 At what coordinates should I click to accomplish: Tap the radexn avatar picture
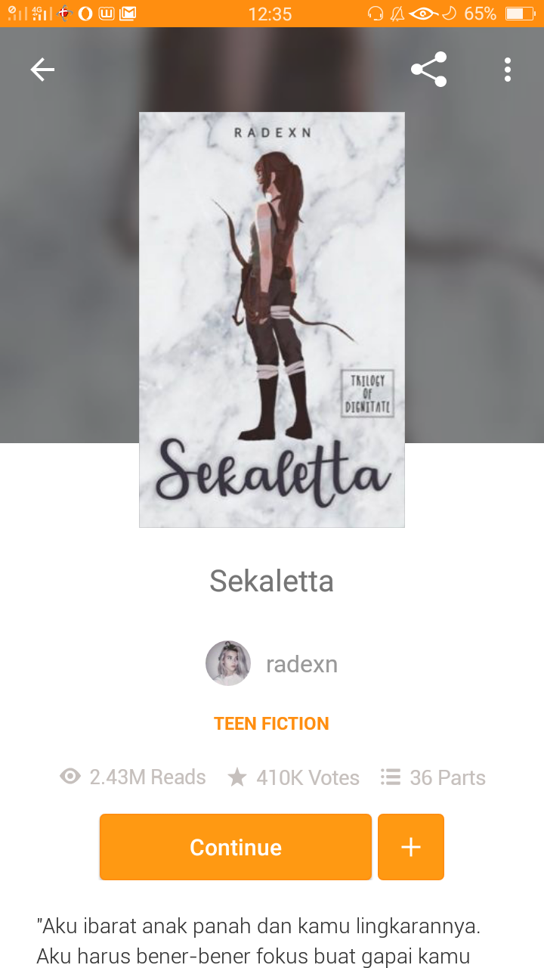point(228,663)
